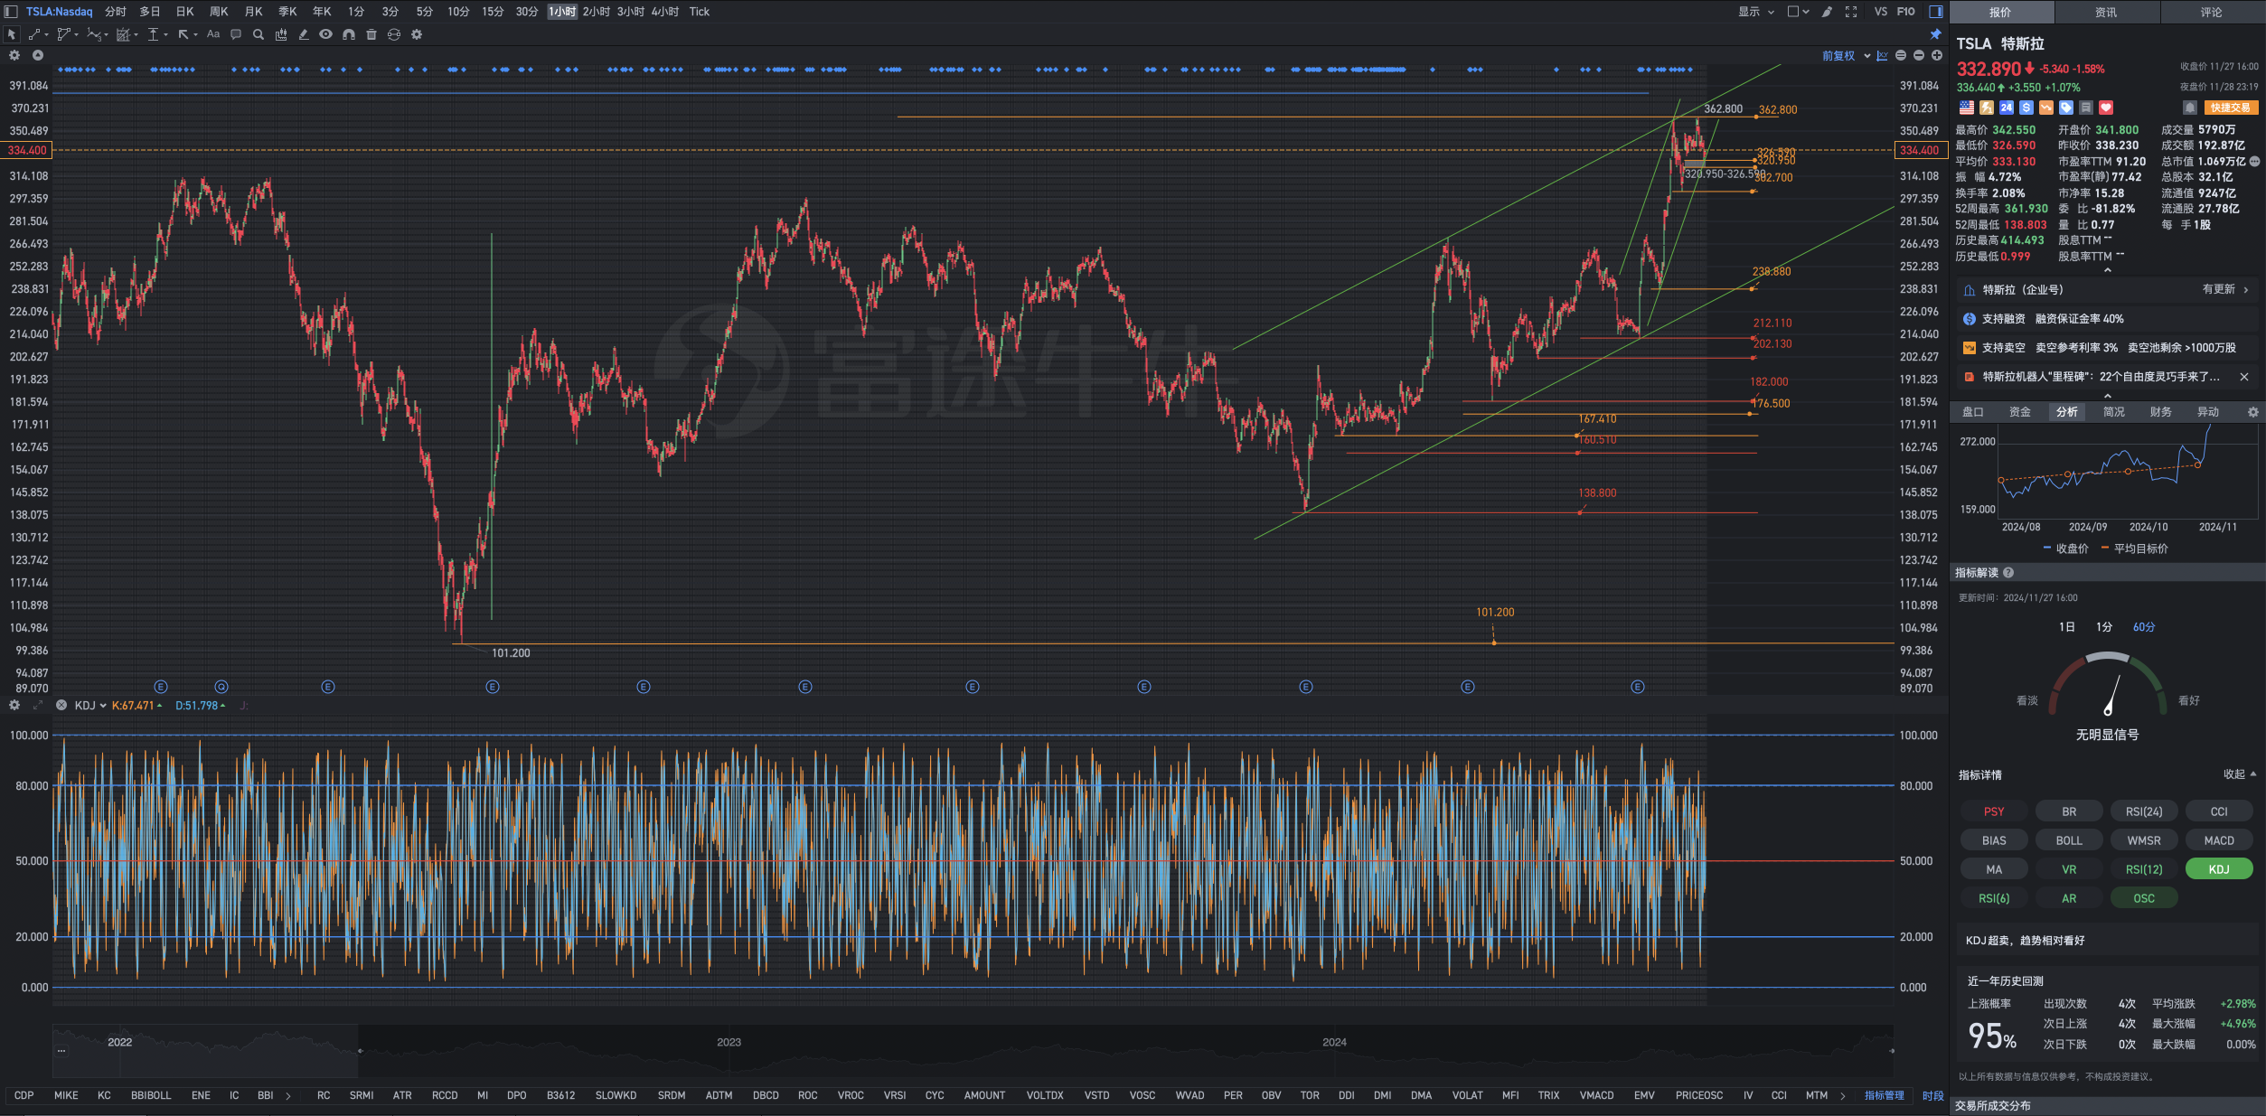Add TSLA to favorites heart icon

tap(2105, 108)
